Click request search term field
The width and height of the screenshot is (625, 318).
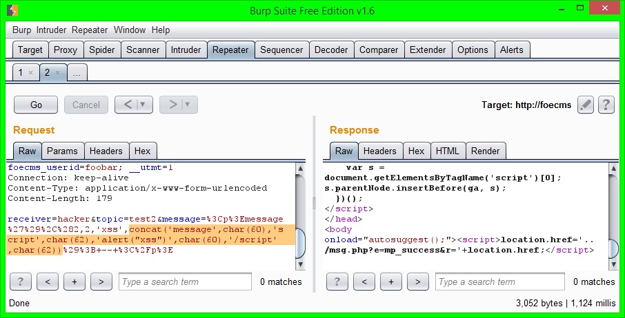click(x=185, y=282)
